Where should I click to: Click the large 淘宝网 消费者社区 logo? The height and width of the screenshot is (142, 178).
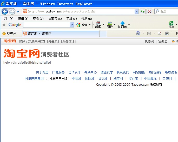pyautogui.click(x=36, y=54)
